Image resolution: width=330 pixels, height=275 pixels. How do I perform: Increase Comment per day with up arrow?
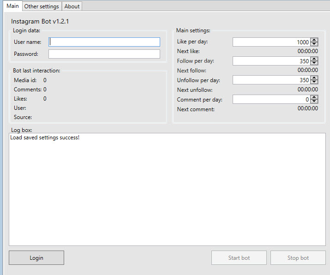pyautogui.click(x=314, y=97)
